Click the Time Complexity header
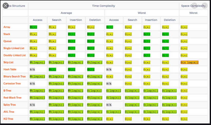The image size is (211, 125). click(103, 6)
